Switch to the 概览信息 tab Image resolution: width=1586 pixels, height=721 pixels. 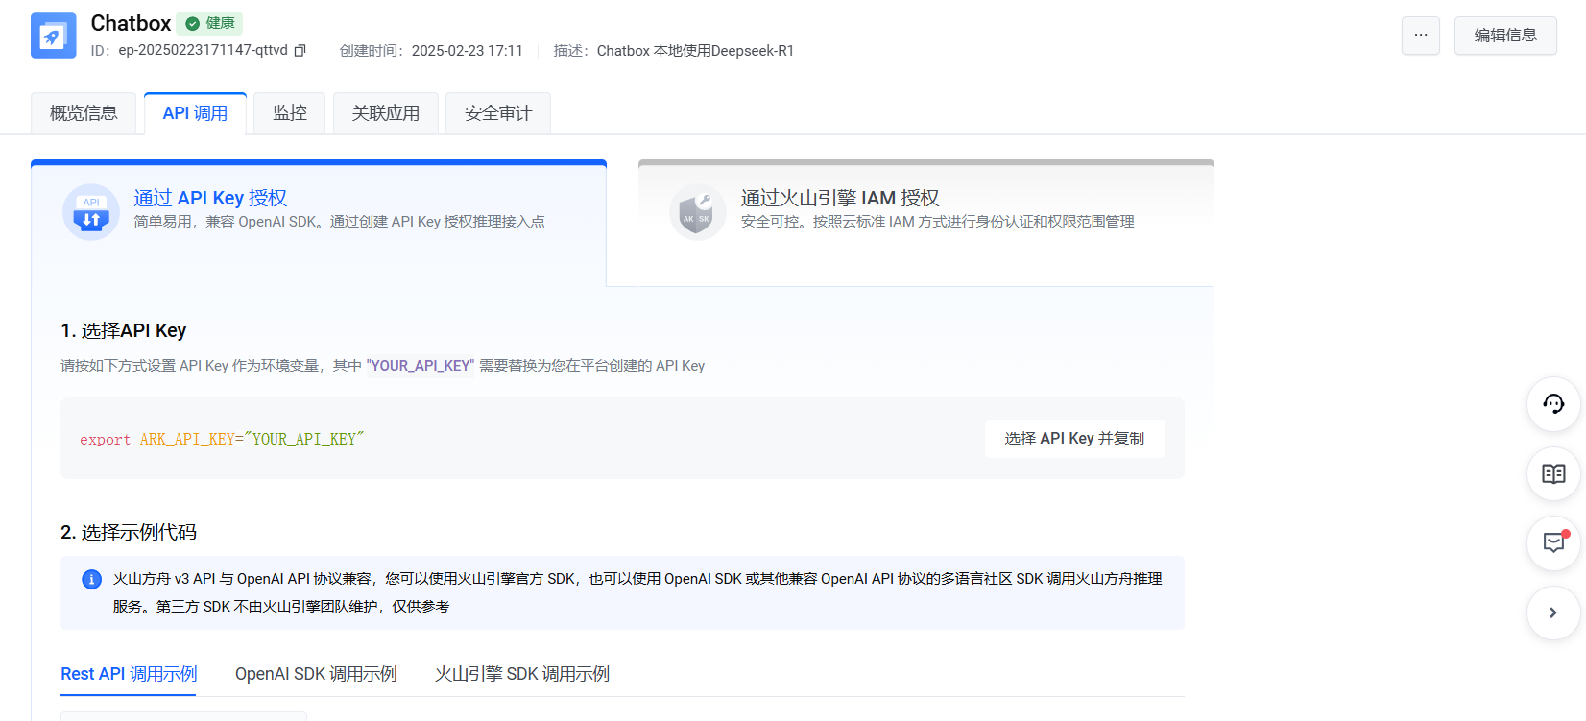[84, 113]
